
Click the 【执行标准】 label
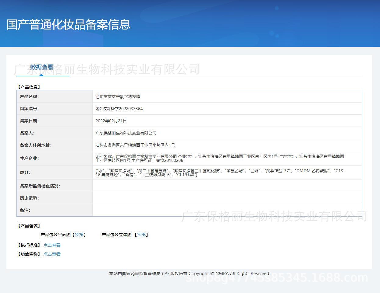(x=29, y=245)
